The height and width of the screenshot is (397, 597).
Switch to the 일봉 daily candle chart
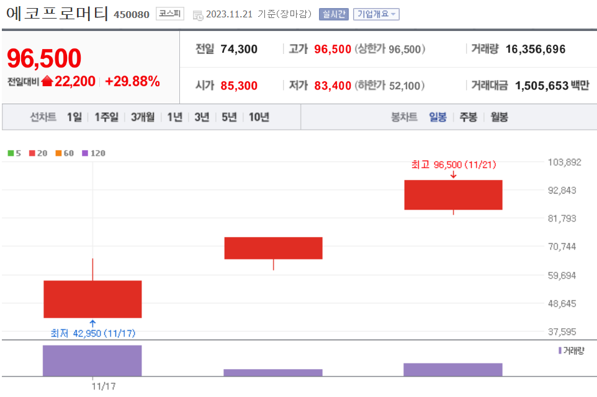(438, 117)
